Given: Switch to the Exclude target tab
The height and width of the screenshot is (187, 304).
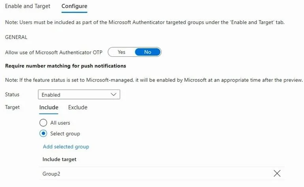Looking at the screenshot, I should 78,107.
